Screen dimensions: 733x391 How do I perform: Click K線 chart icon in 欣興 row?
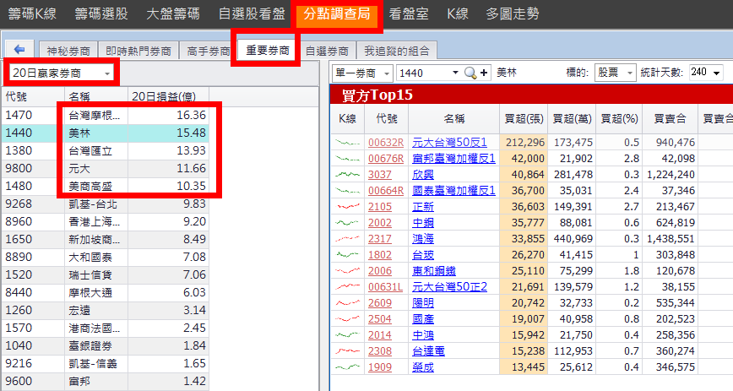[348, 174]
